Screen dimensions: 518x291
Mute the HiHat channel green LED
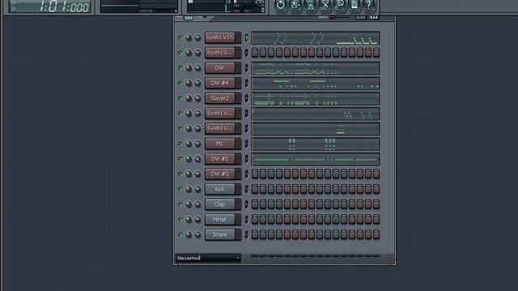[180, 219]
